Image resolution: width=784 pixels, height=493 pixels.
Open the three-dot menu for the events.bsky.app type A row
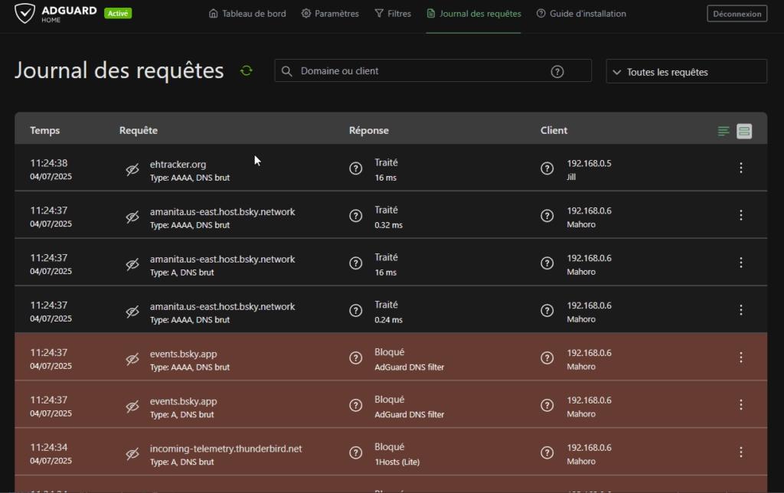[x=741, y=405]
